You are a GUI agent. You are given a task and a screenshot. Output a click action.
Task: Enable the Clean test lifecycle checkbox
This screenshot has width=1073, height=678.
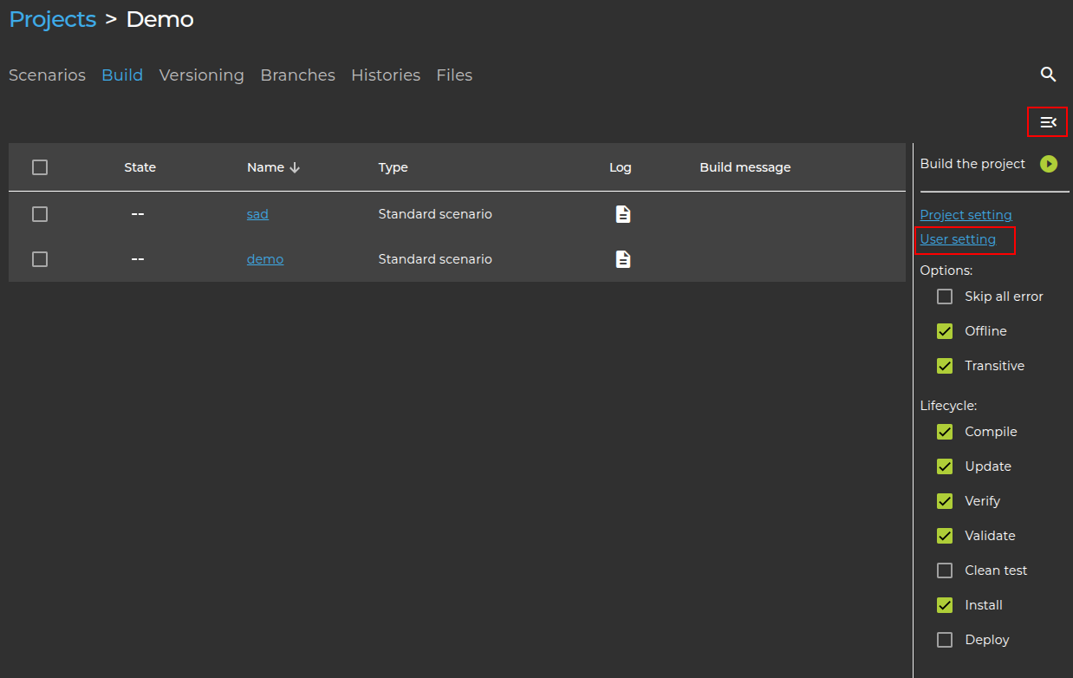tap(945, 570)
